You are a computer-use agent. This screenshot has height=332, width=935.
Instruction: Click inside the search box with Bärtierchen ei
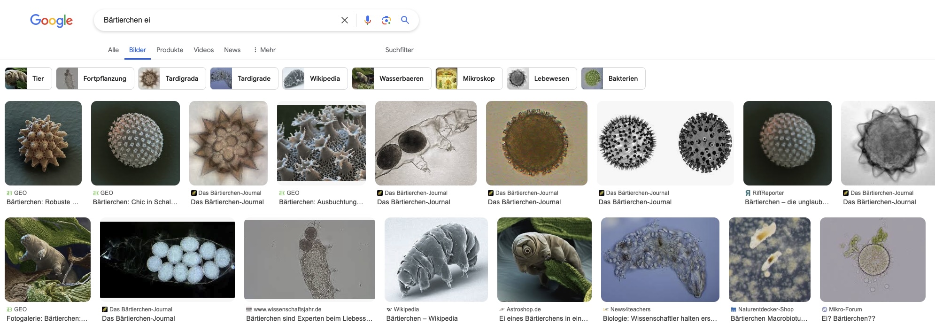(216, 20)
